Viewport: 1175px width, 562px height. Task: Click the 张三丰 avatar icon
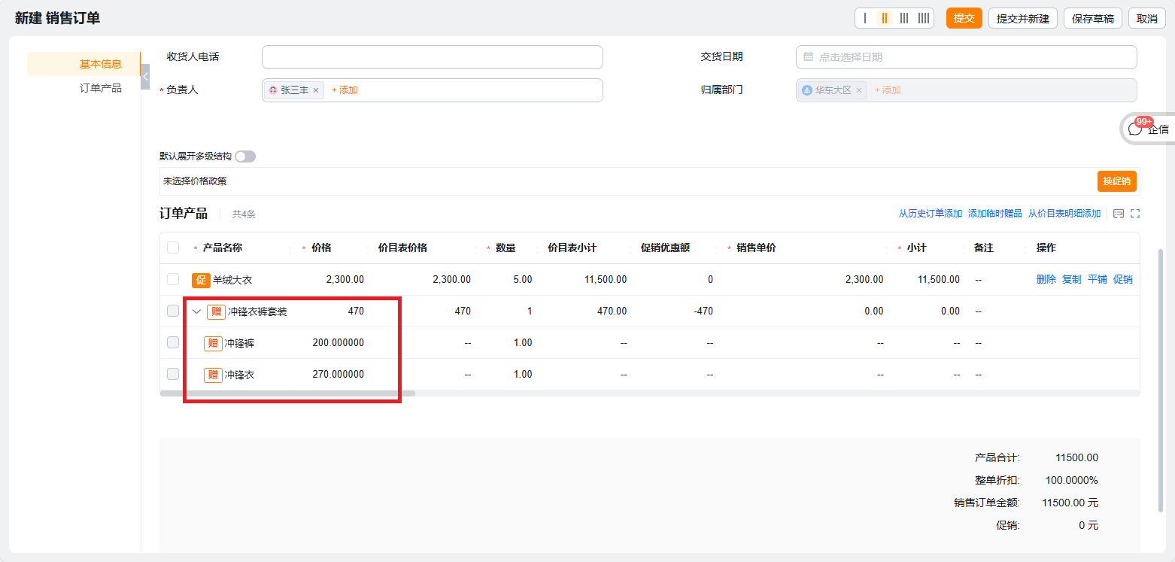(x=273, y=90)
